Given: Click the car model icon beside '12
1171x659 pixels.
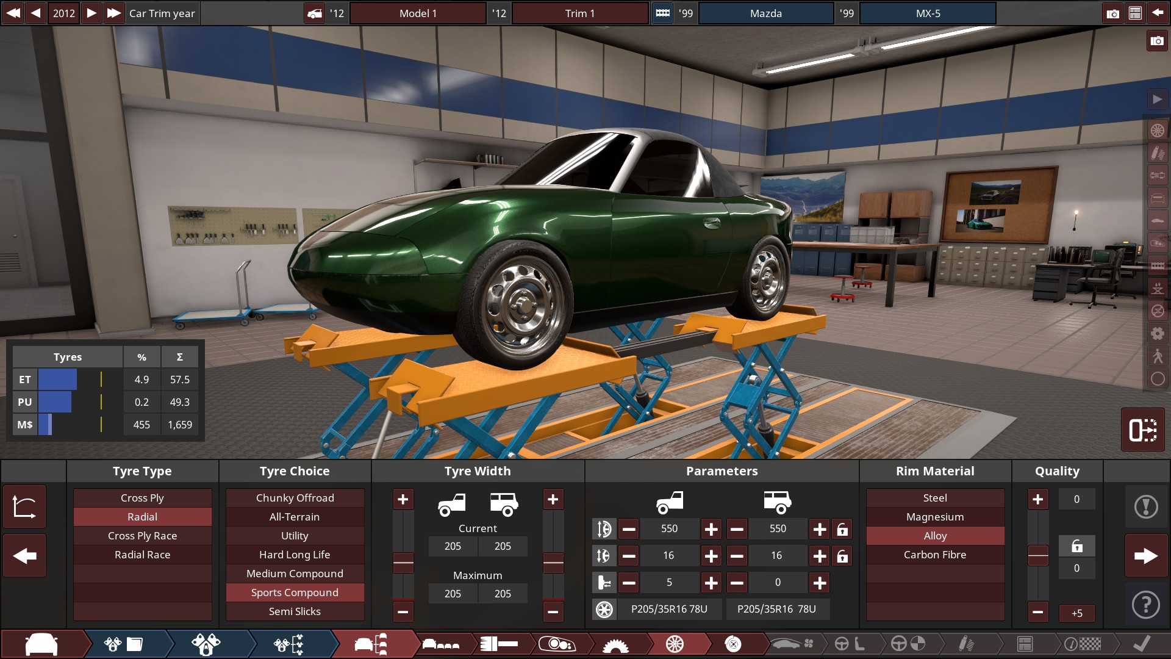Looking at the screenshot, I should (x=315, y=13).
